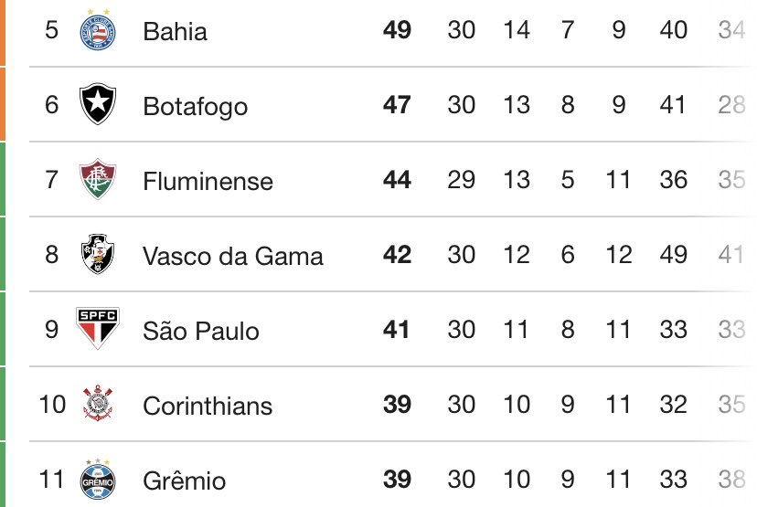The image size is (757, 507).
Task: Click Vasco da Gama's 42 points value
Action: tap(397, 255)
